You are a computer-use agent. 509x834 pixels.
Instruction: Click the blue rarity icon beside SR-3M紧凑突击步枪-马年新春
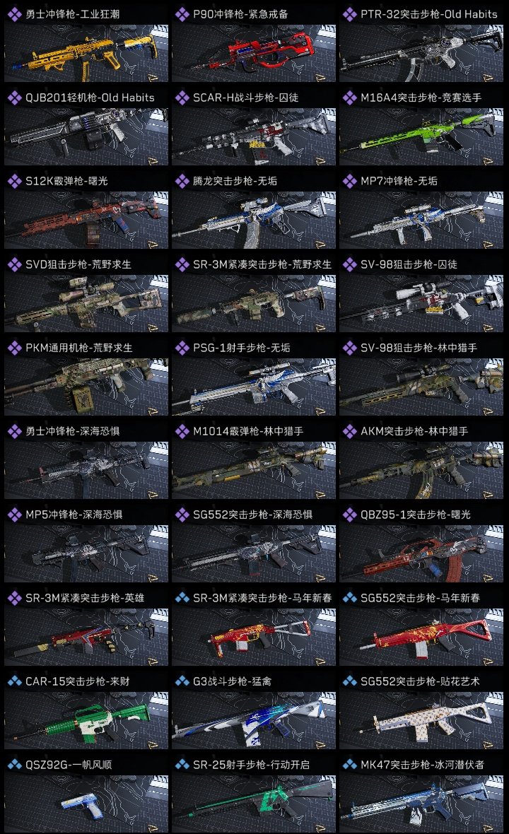182,598
